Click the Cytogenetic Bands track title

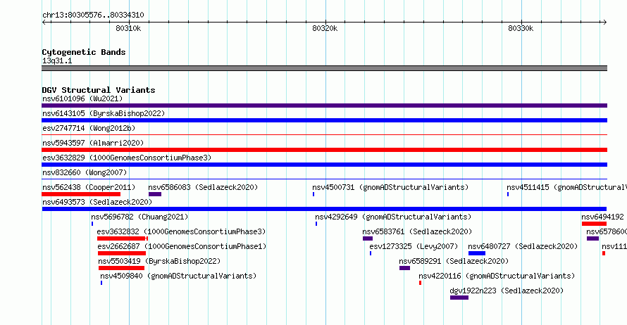point(84,52)
